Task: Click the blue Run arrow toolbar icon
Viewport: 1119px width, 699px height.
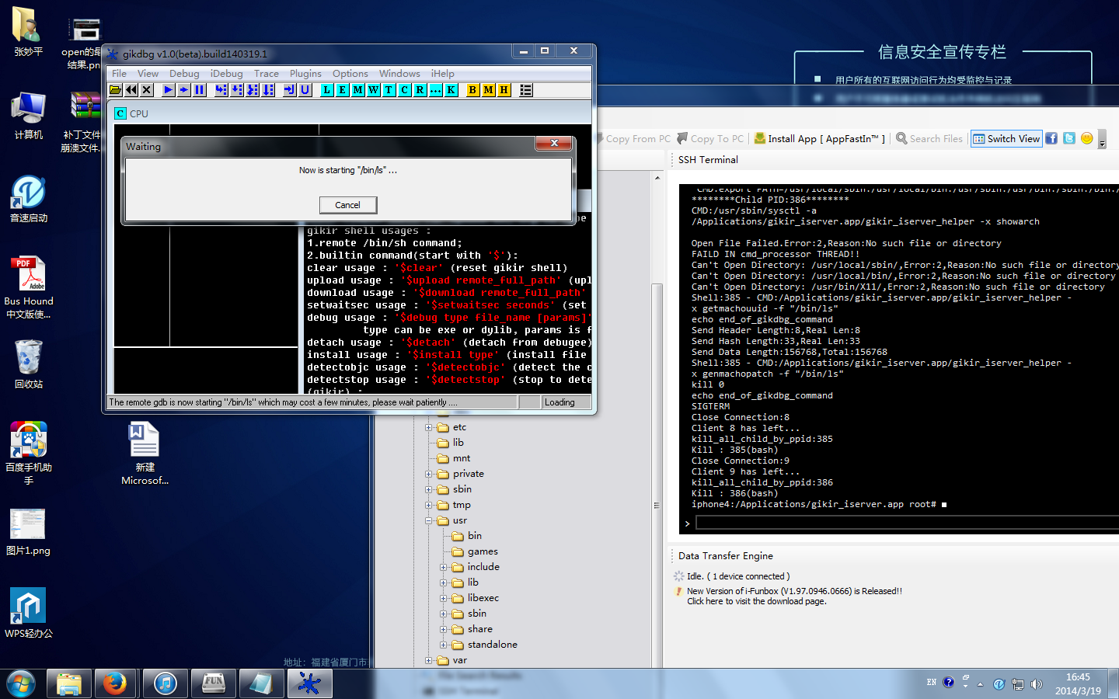Action: click(168, 90)
